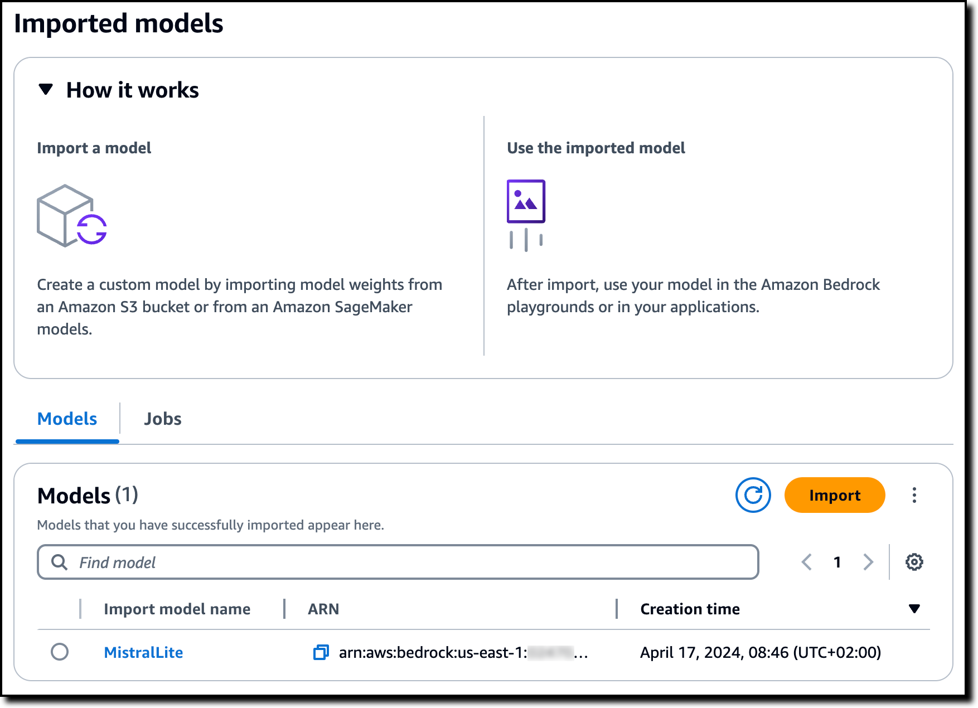
Task: Open the table preferences gear icon
Action: (914, 562)
